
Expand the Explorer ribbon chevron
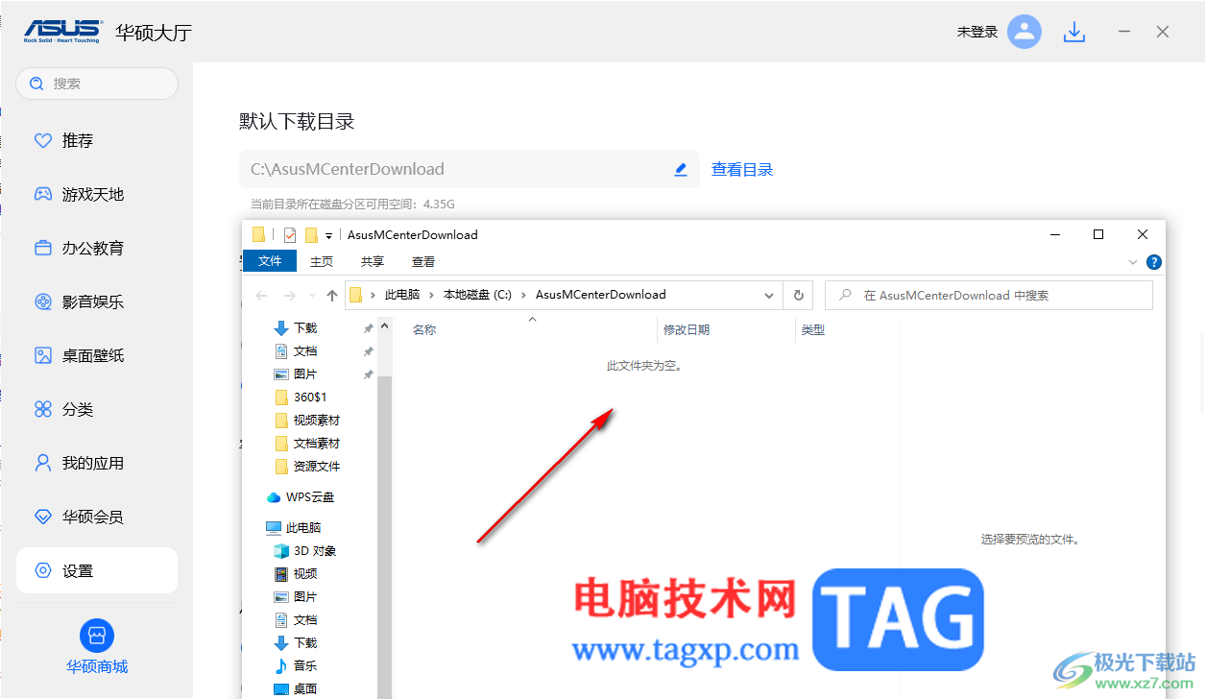tap(1133, 261)
